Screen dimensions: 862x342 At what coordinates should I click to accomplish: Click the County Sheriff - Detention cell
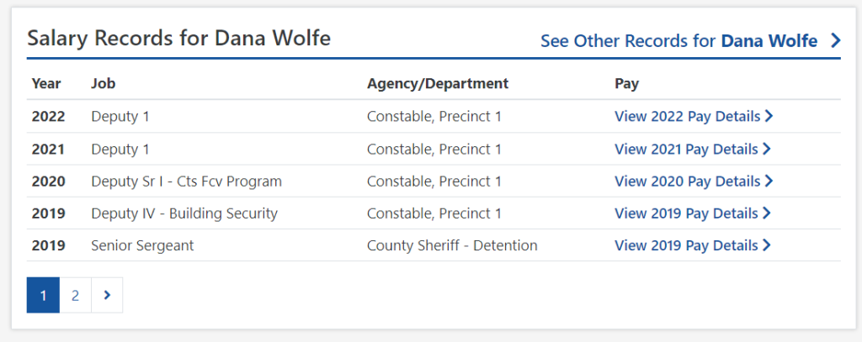(452, 245)
